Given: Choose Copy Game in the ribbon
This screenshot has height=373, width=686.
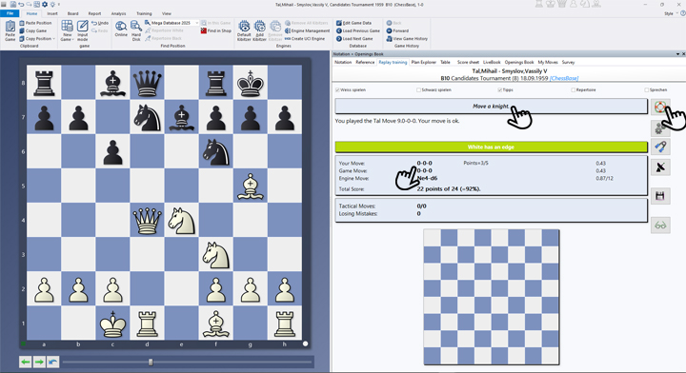Looking at the screenshot, I should pos(32,30).
